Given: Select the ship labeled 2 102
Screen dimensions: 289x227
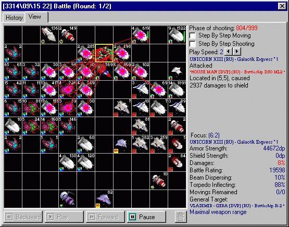Looking at the screenshot, I should pos(141,71).
